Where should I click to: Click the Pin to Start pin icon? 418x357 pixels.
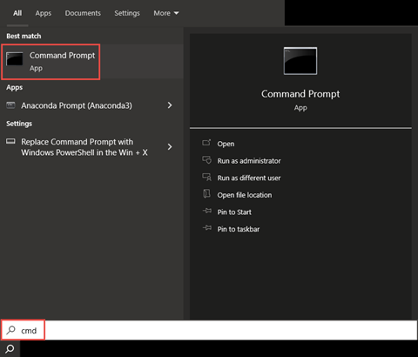207,211
